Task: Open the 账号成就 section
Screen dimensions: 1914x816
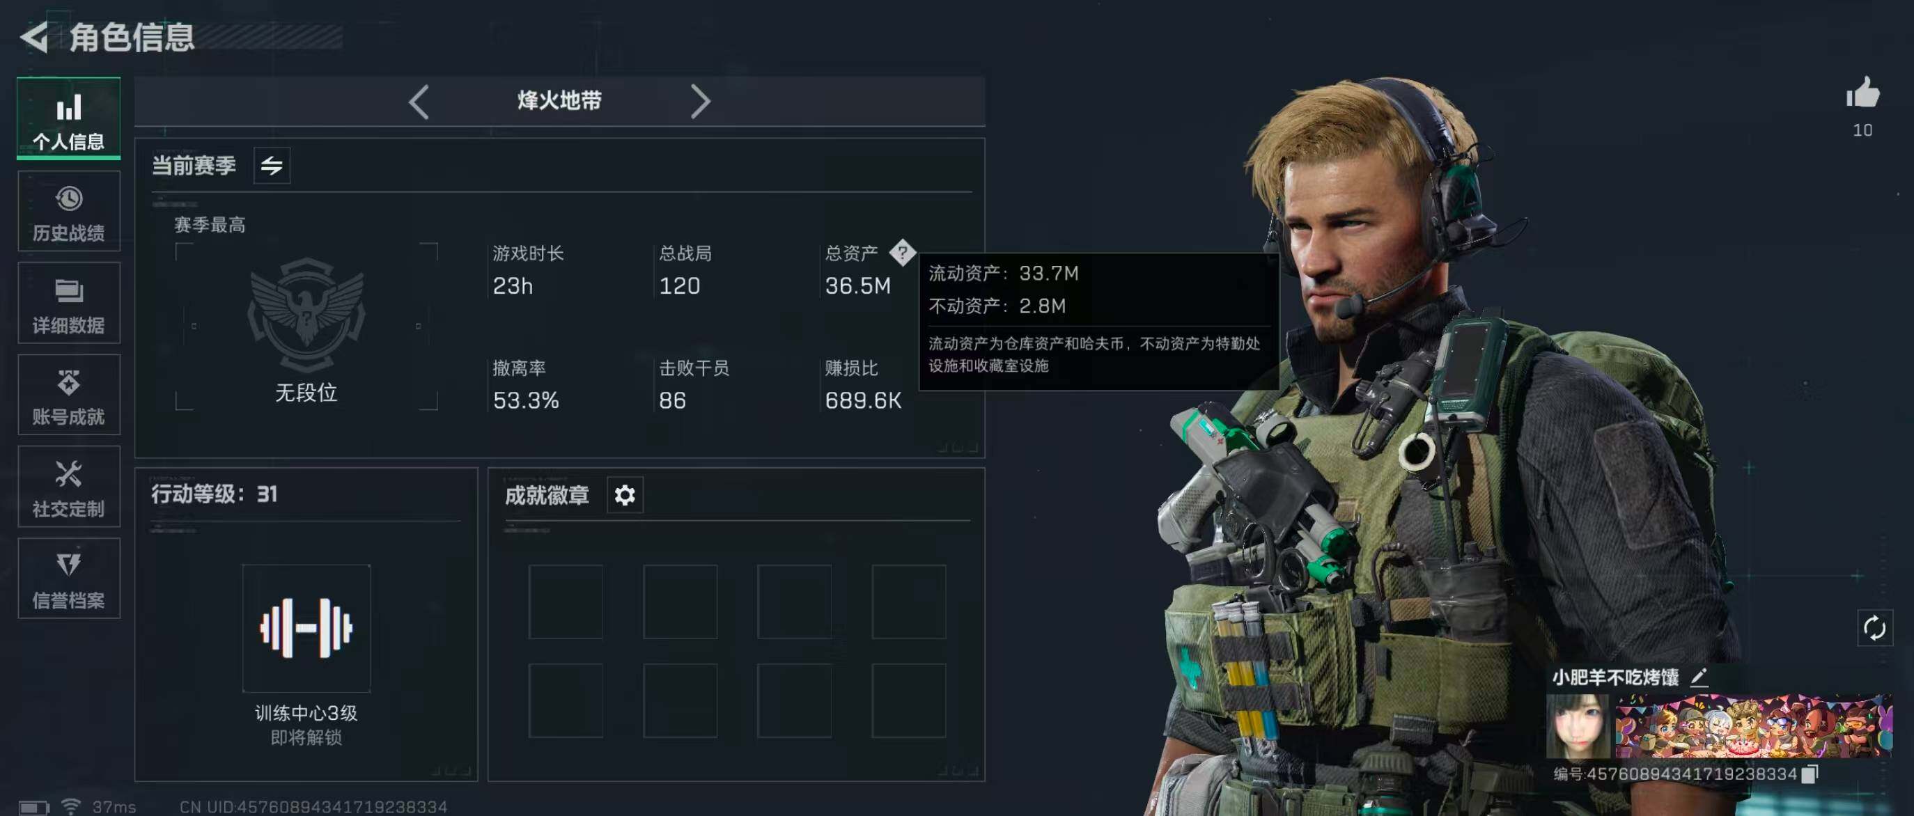Action: (68, 394)
